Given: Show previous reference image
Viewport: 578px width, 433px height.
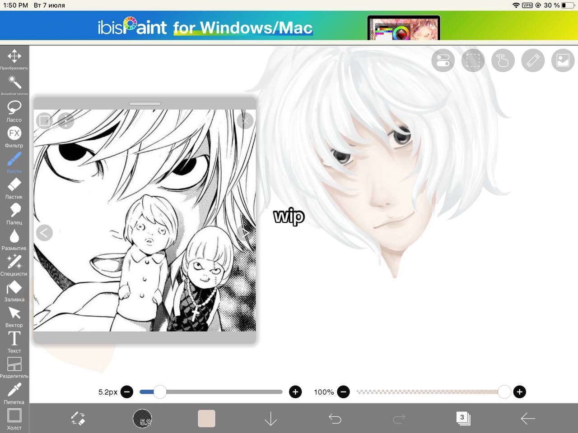Looking at the screenshot, I should (44, 233).
